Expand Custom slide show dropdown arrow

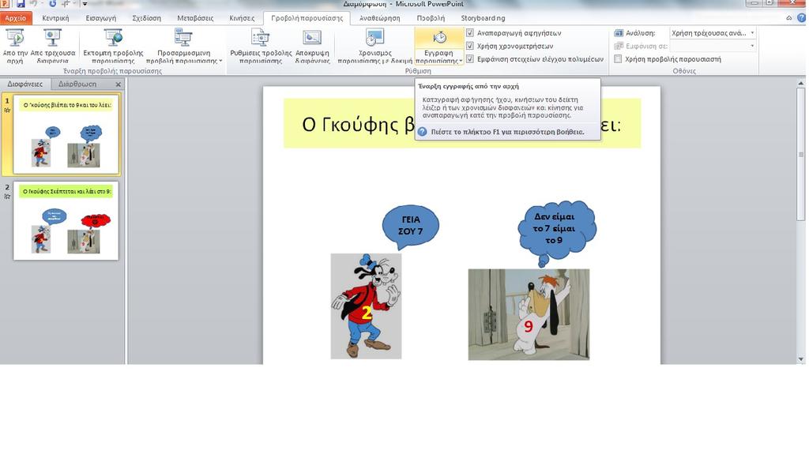pyautogui.click(x=221, y=61)
